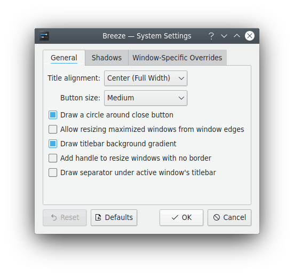Click the prohibited circle icon on Cancel

[x=217, y=217]
